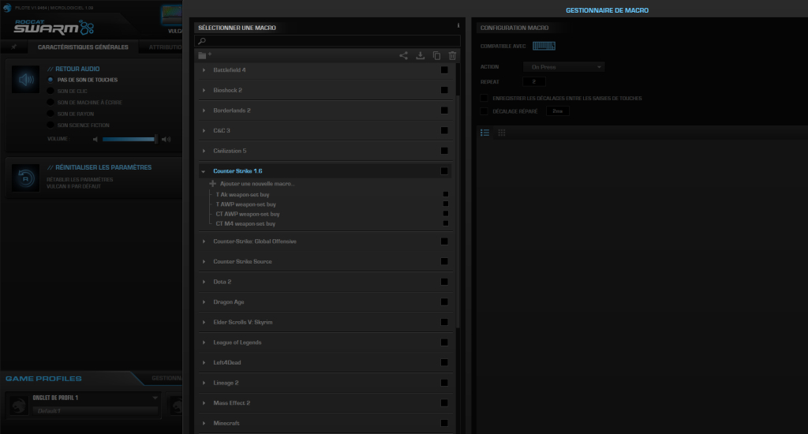808x434 pixels.
Task: Check the Counter Strike 1.6 folder checkbox
Action: tap(444, 171)
